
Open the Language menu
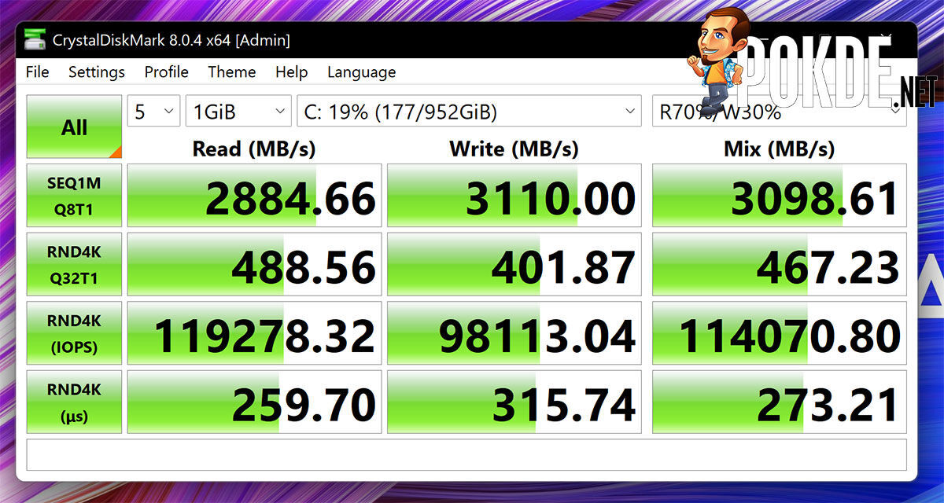361,72
